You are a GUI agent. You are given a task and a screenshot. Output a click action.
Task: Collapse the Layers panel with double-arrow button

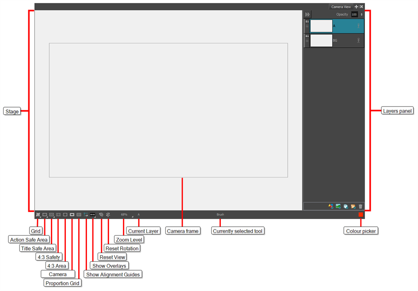pos(307,15)
